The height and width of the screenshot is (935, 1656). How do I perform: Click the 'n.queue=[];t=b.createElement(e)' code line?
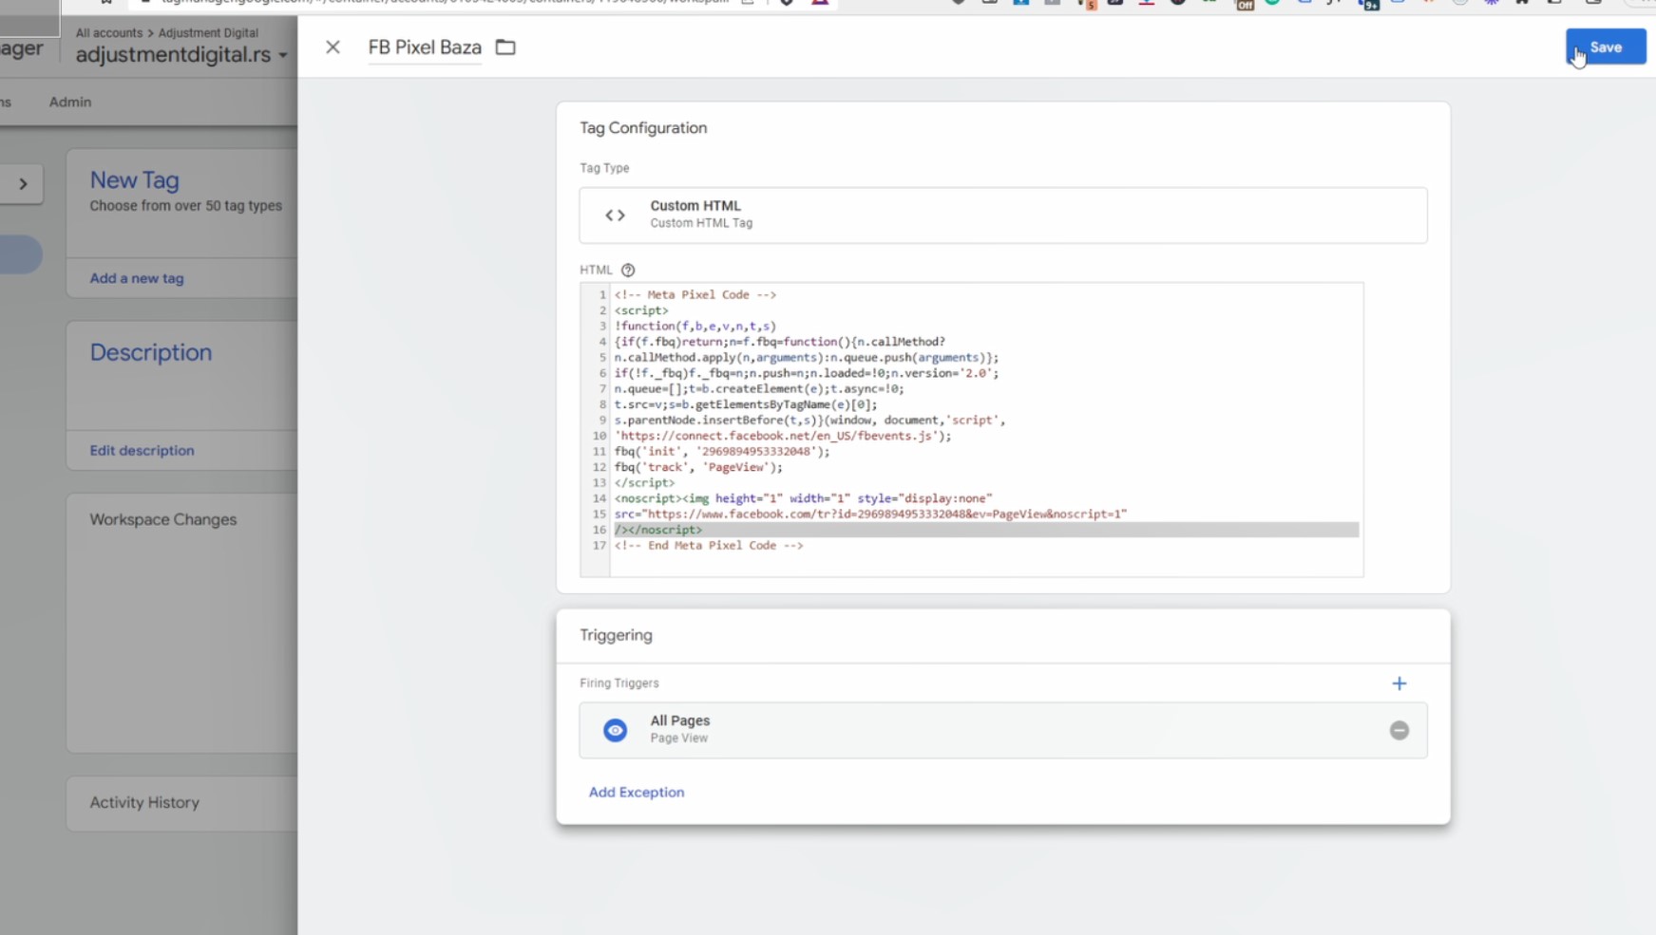759,389
